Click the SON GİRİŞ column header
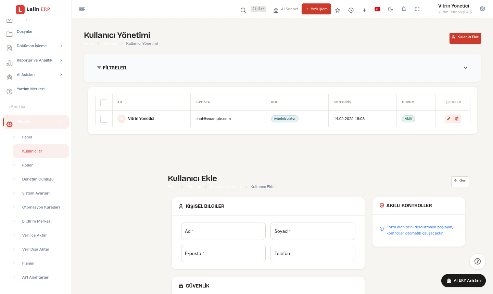 click(x=342, y=102)
